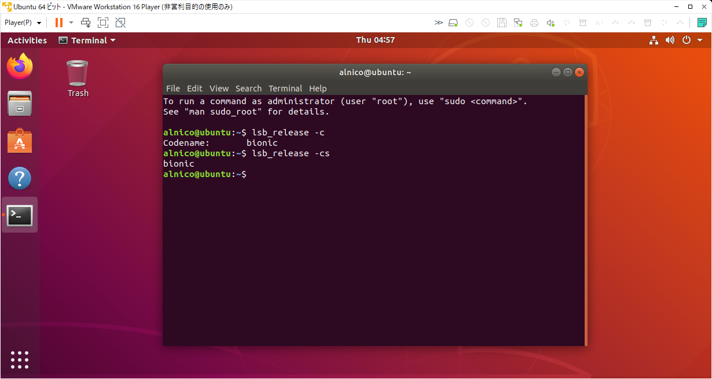712x379 pixels.
Task: Open the Search menu in Terminal
Action: 248,89
